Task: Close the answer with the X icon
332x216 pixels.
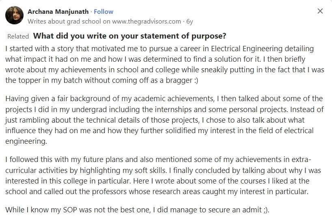Action: pos(320,11)
